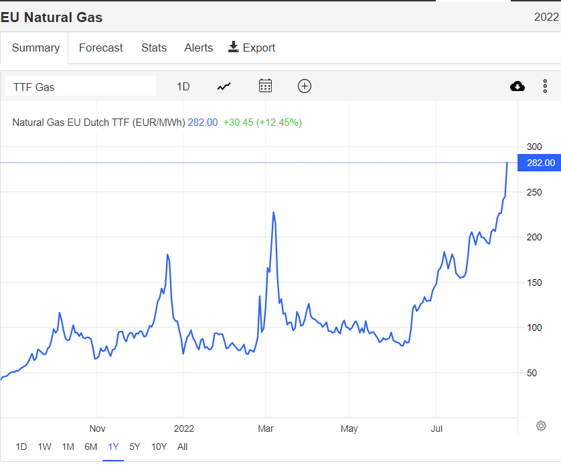Image resolution: width=561 pixels, height=474 pixels.
Task: Click the May label on date axis
Action: [349, 428]
